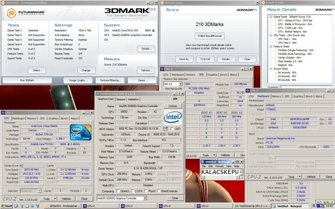The height and width of the screenshot is (209, 335).
Task: Collapse the Game Tests tree node
Action: (271, 17)
